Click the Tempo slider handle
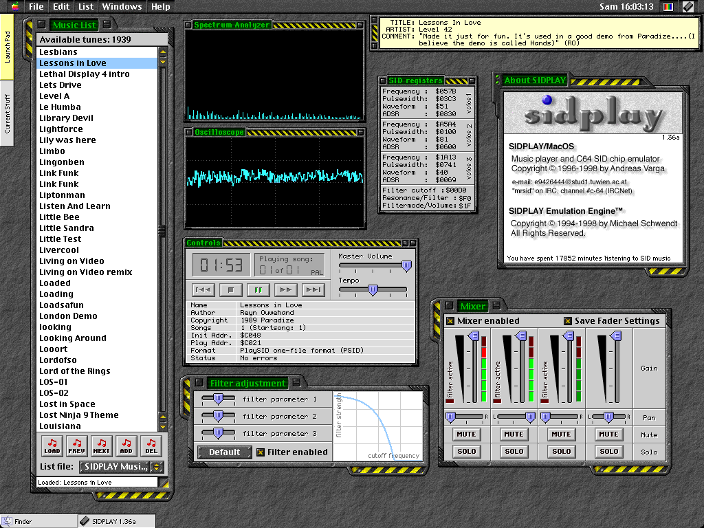The height and width of the screenshot is (528, 704). point(373,290)
